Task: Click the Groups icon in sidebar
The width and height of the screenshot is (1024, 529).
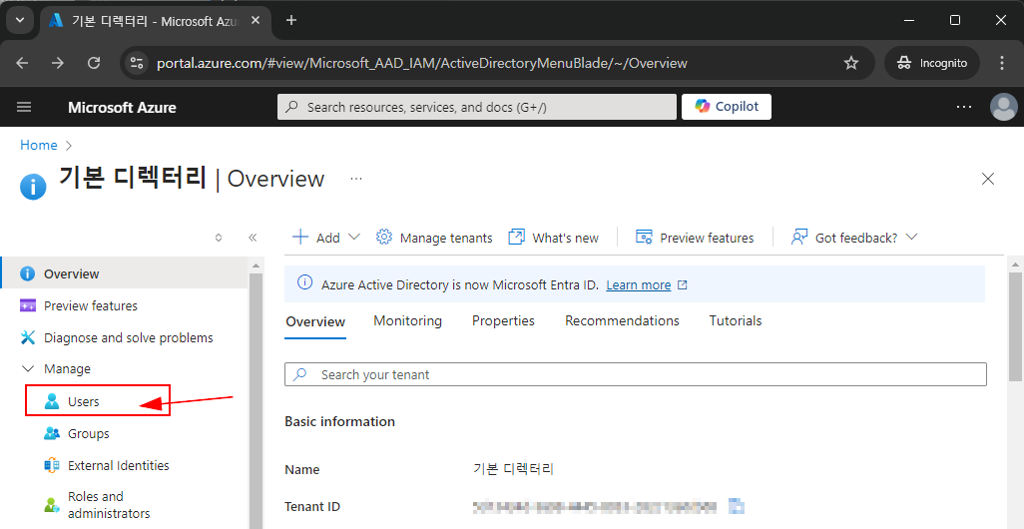Action: (52, 433)
